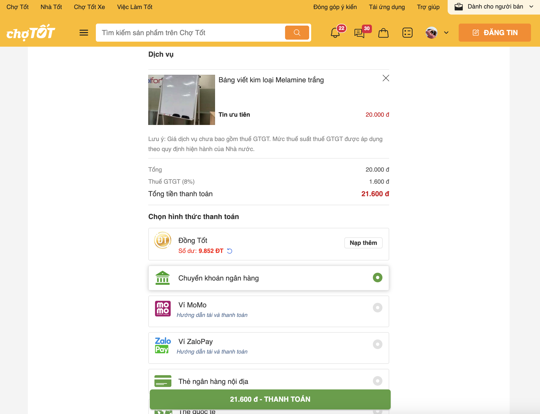Select Ví ZaloPay payment option
This screenshot has width=540, height=414.
(377, 344)
